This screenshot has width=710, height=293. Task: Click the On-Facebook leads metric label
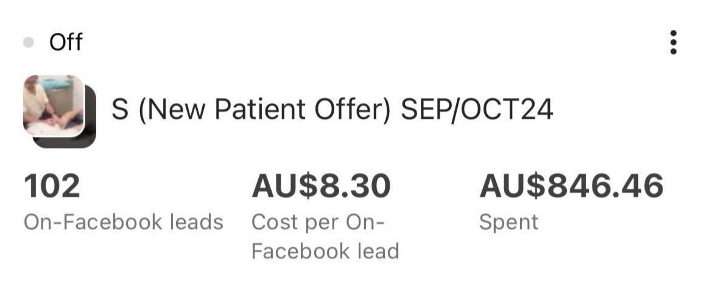coord(124,222)
